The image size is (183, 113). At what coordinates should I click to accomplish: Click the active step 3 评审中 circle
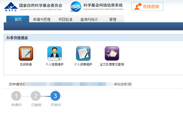[55, 96]
